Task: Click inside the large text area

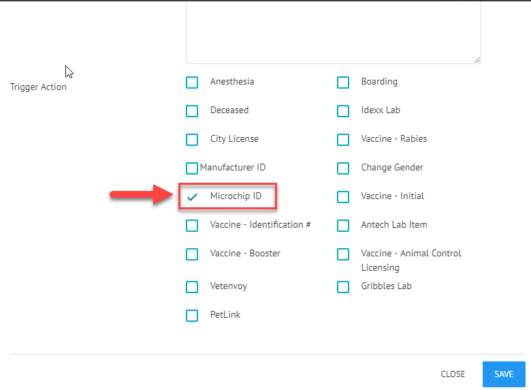Action: click(334, 33)
